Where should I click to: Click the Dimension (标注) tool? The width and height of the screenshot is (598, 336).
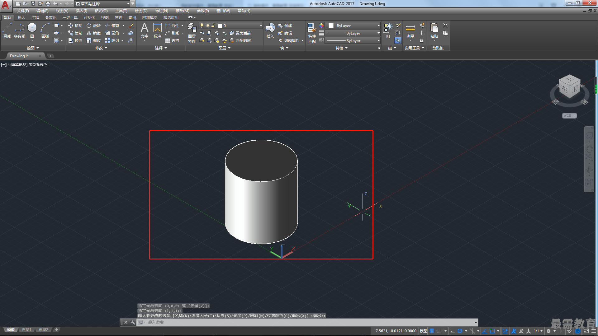tap(157, 30)
